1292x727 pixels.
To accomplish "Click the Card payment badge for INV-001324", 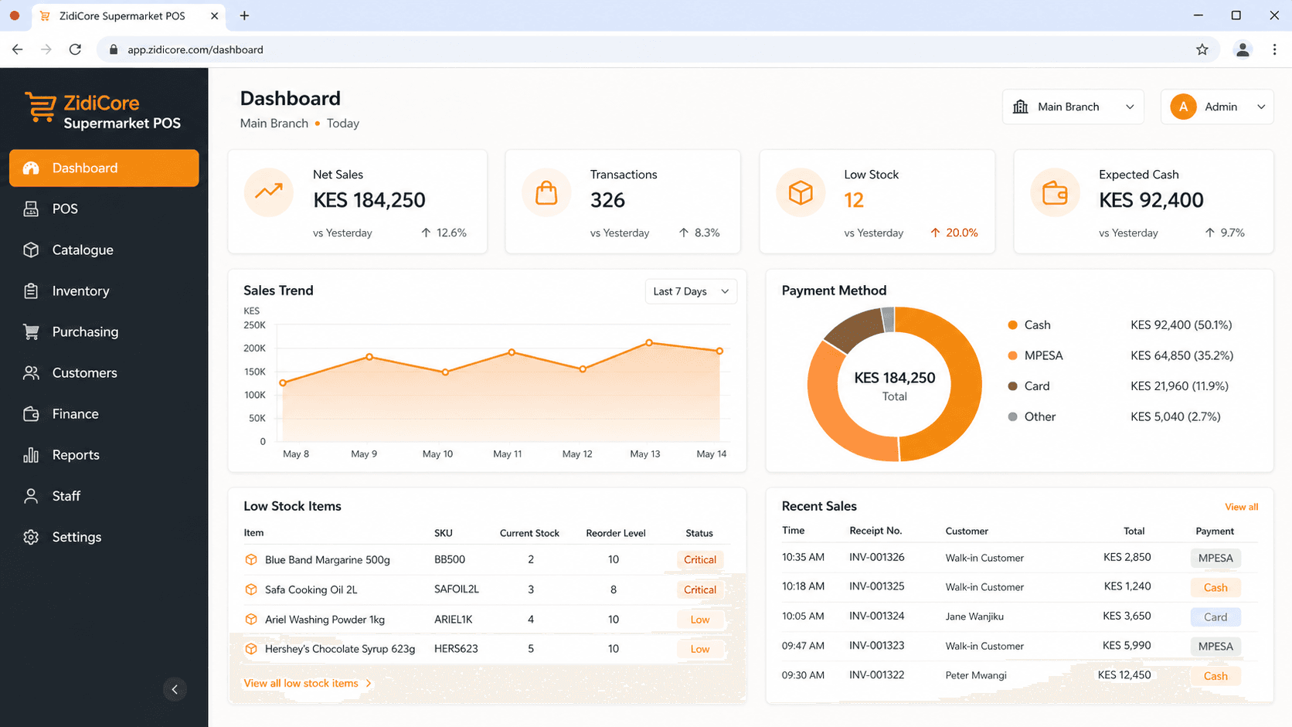I will coord(1215,617).
